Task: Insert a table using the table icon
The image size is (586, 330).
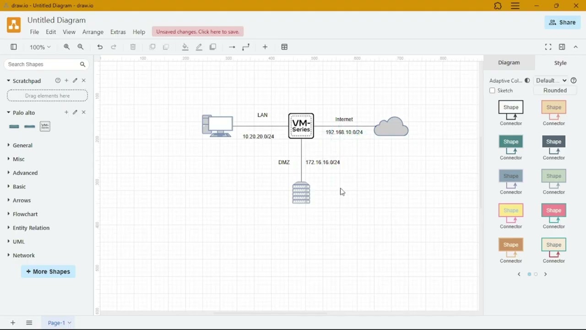Action: click(284, 47)
